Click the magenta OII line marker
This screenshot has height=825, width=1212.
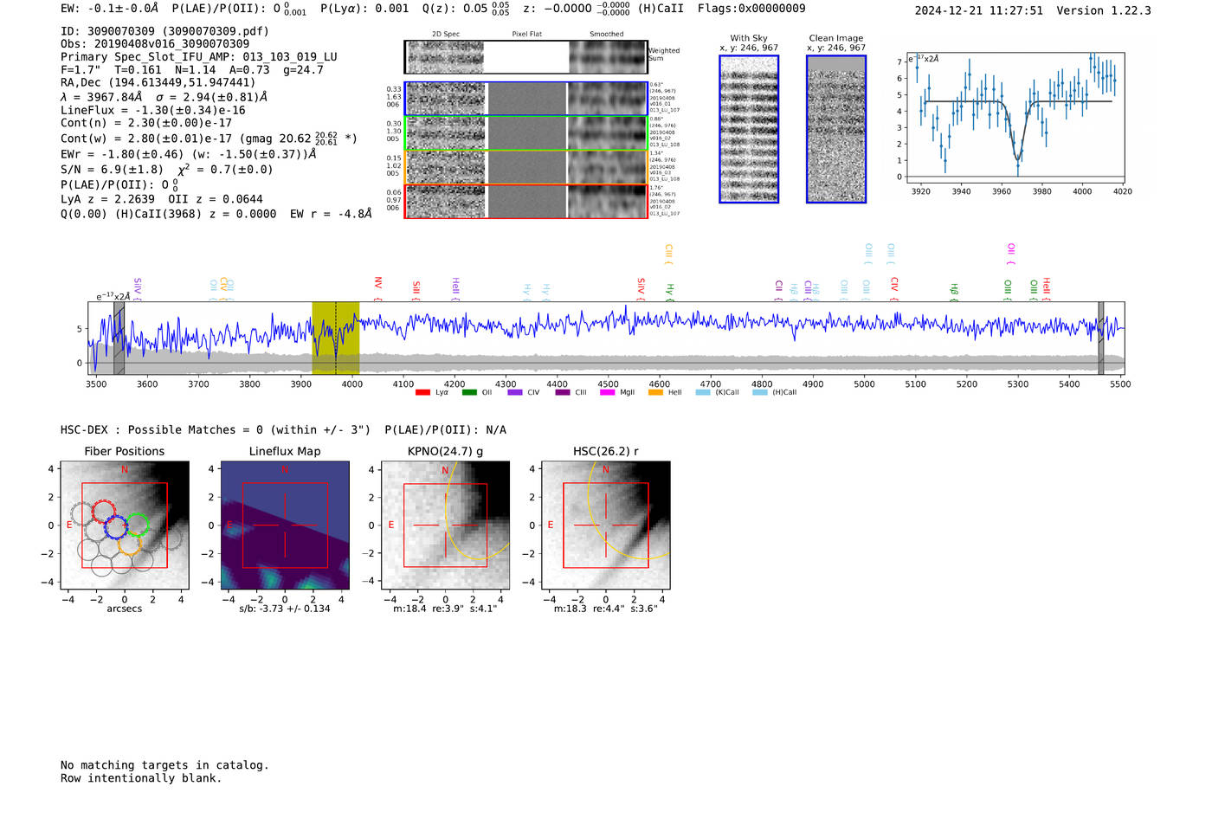(x=1011, y=254)
